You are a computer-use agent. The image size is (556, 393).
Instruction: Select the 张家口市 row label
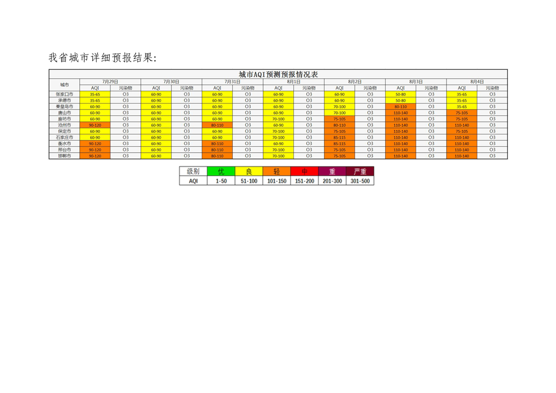click(64, 94)
